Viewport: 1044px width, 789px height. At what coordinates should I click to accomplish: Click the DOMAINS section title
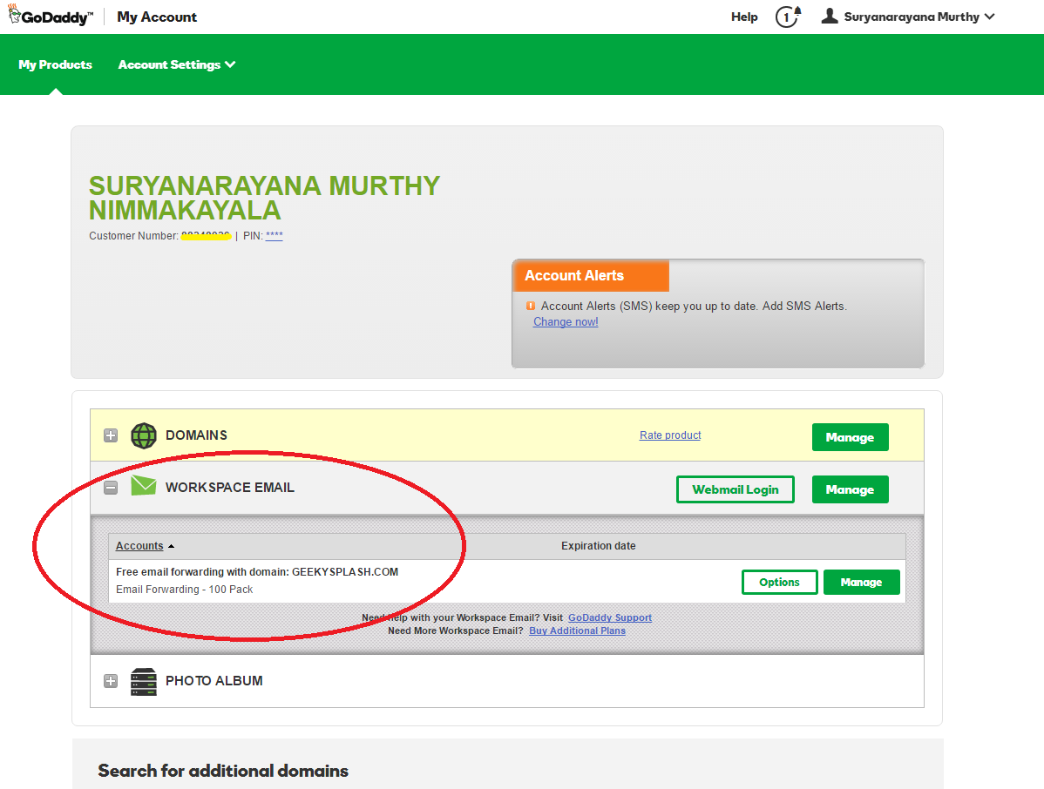[196, 435]
